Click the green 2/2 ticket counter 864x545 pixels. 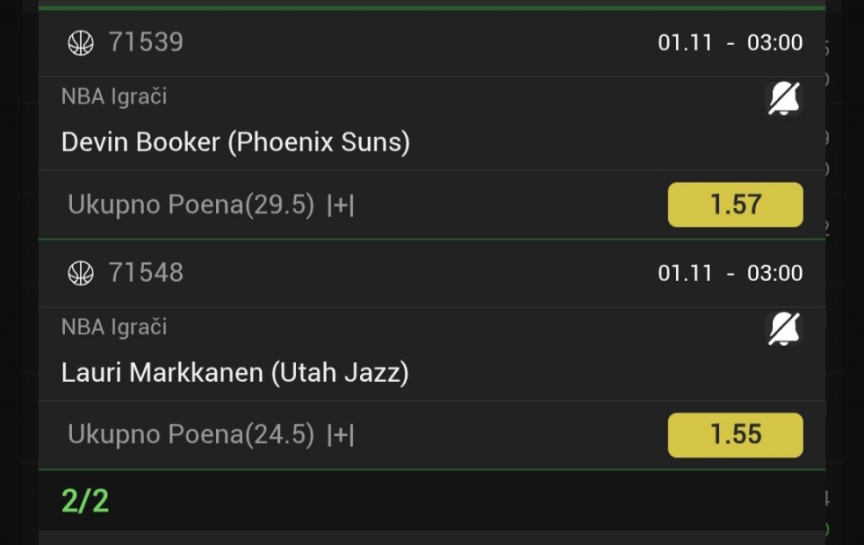85,501
